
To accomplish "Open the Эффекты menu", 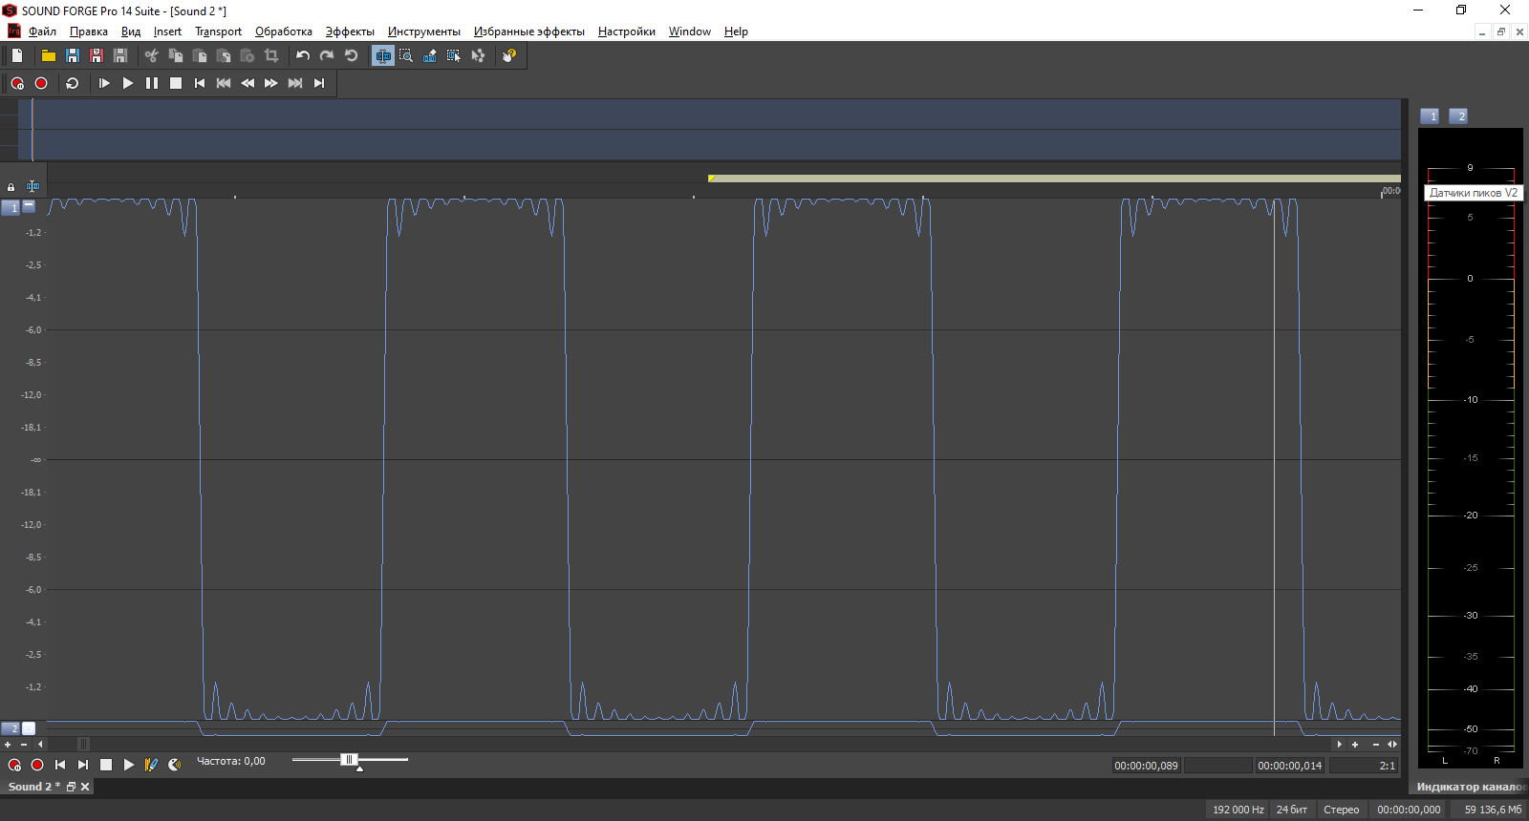I will click(x=350, y=32).
